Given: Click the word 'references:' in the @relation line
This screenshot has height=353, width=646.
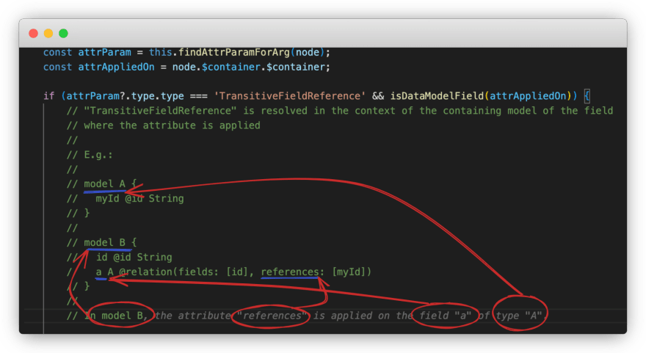Looking at the screenshot, I should (x=292, y=272).
